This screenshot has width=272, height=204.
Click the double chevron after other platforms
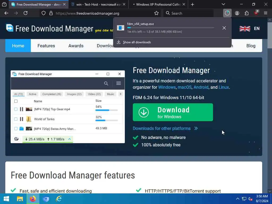coord(196,128)
